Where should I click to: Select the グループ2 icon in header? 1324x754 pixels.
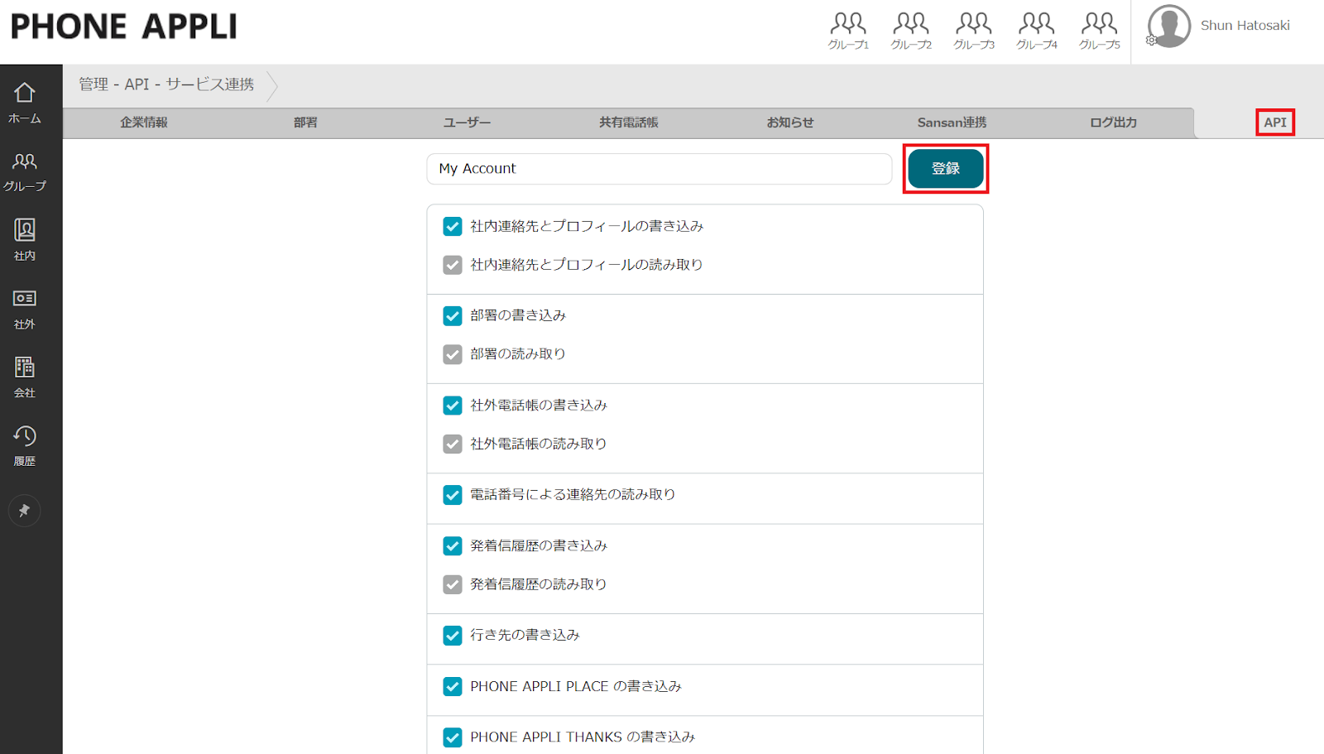click(911, 31)
